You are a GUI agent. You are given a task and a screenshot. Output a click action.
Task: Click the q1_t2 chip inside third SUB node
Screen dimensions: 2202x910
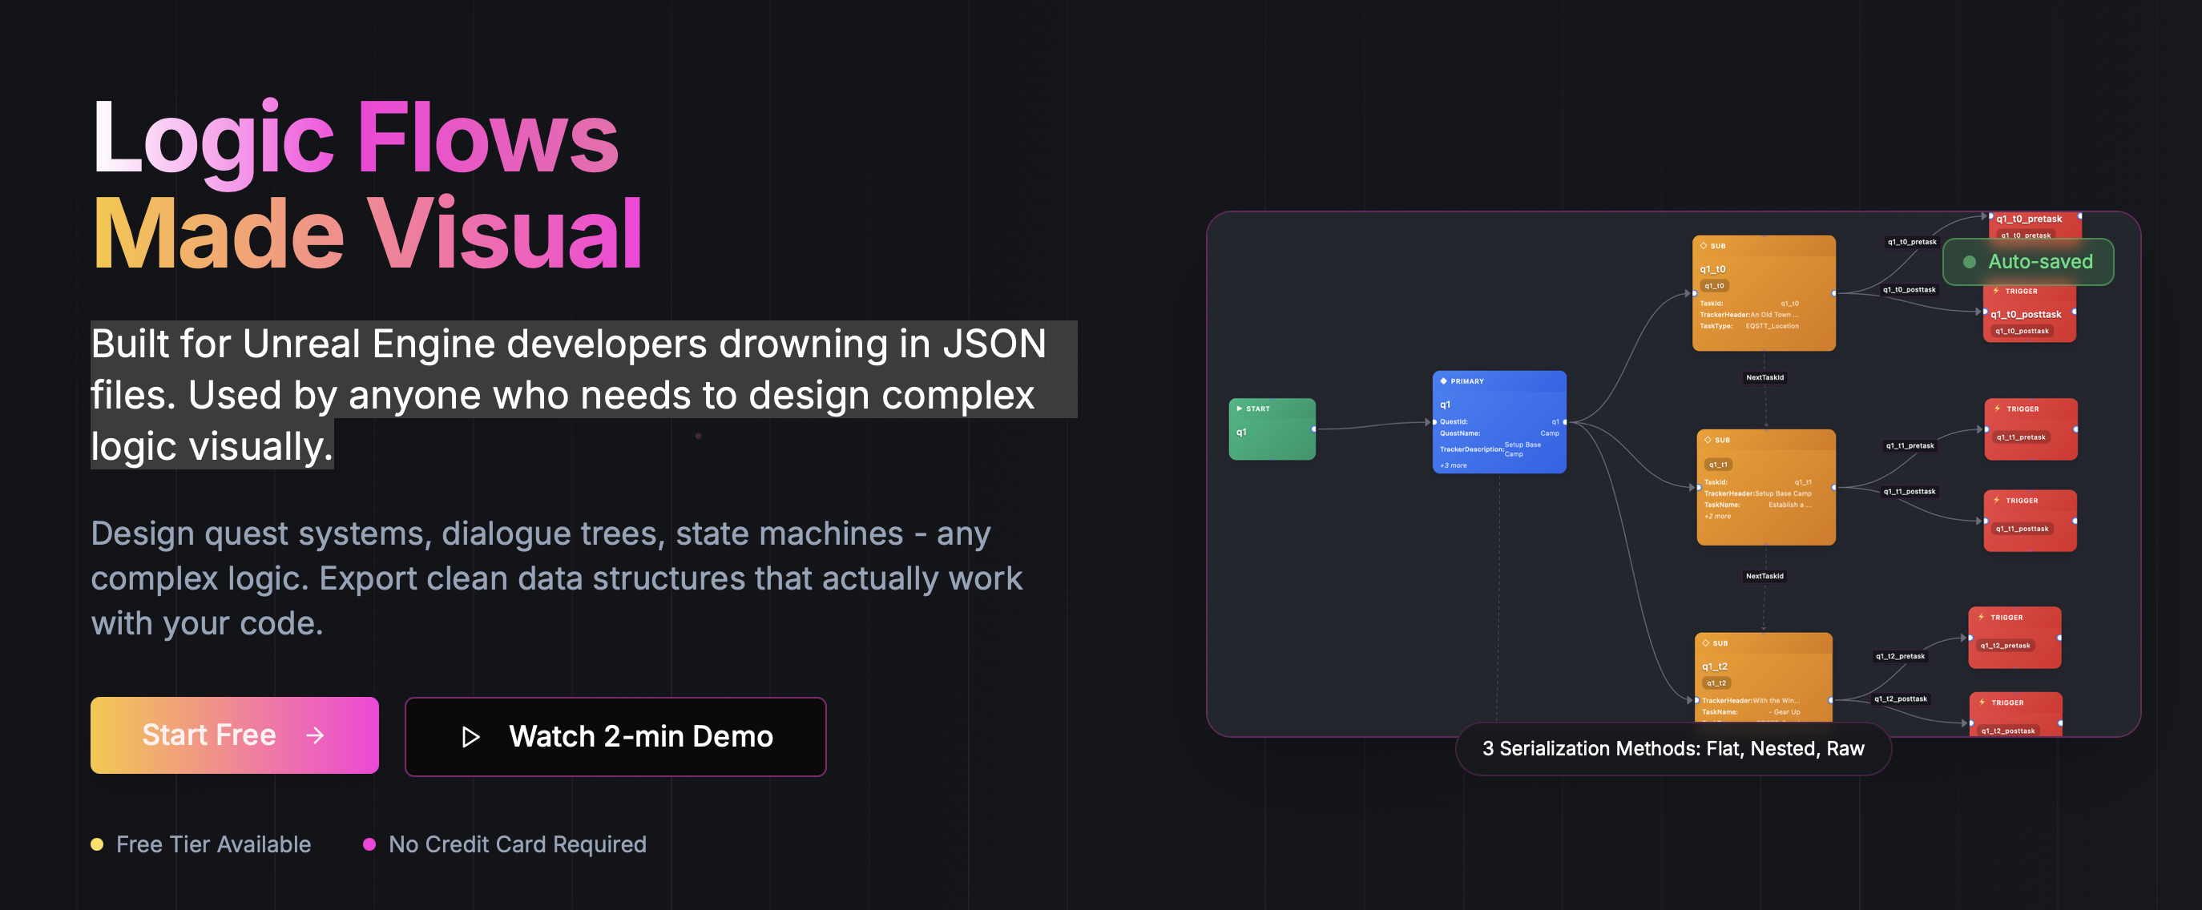tap(1716, 683)
